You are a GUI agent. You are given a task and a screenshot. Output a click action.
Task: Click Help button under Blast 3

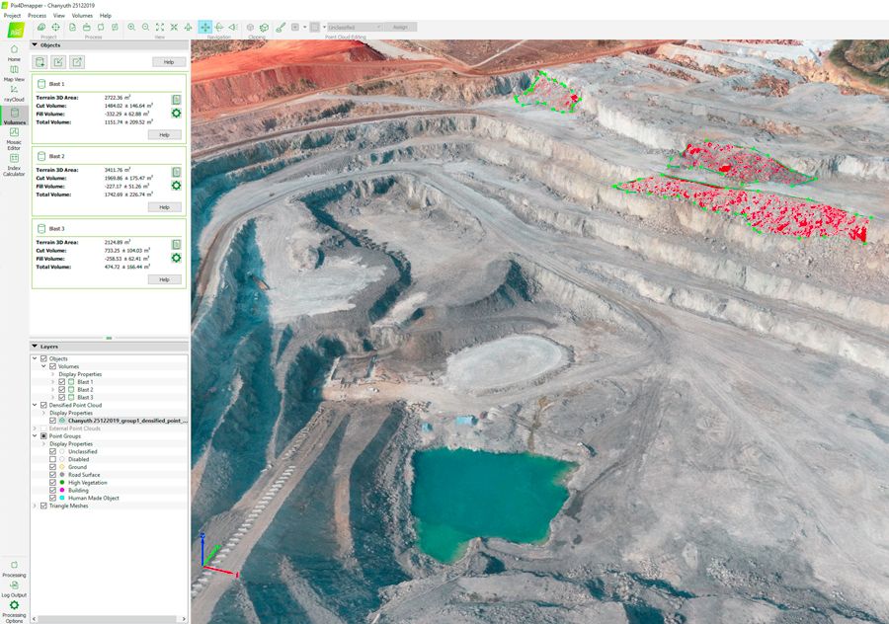tap(164, 280)
